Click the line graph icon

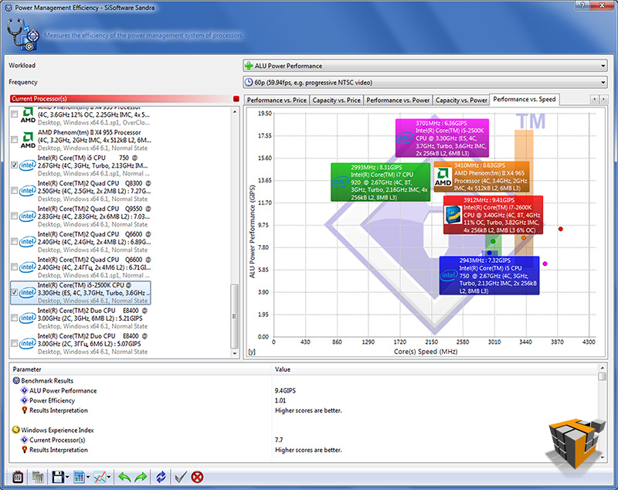[100, 478]
